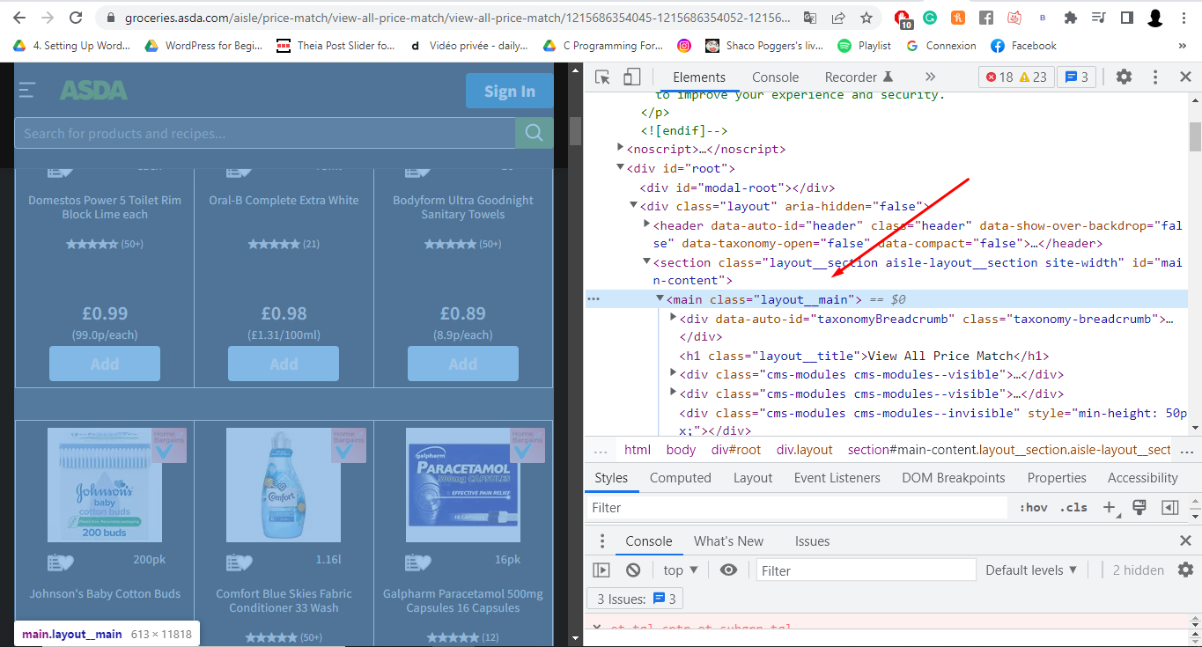Collapse the div id root node
The width and height of the screenshot is (1202, 647).
point(620,168)
